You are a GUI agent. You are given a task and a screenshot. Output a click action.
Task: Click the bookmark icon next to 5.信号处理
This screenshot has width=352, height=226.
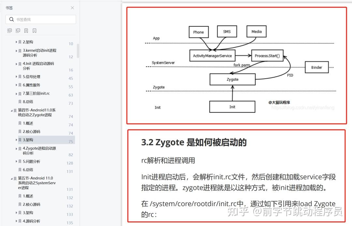click(20, 77)
